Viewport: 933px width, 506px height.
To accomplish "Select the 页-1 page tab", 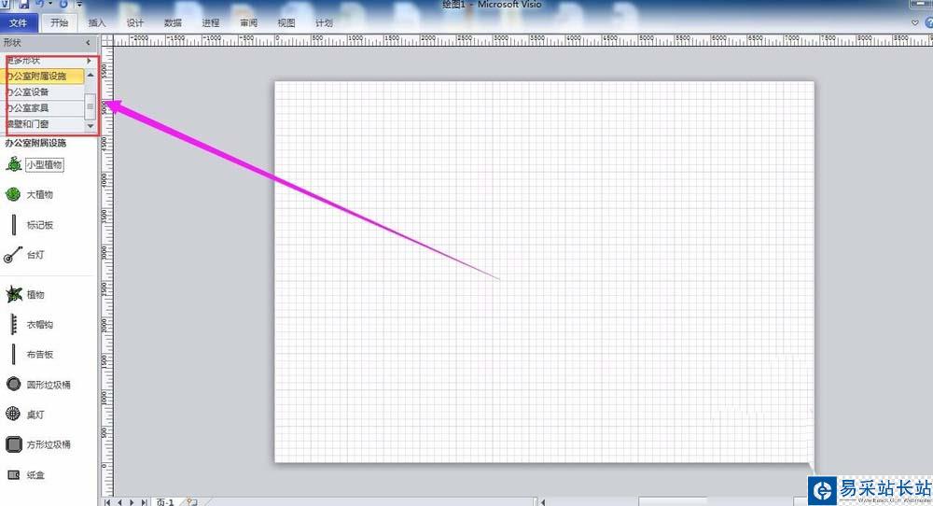I will 165,502.
